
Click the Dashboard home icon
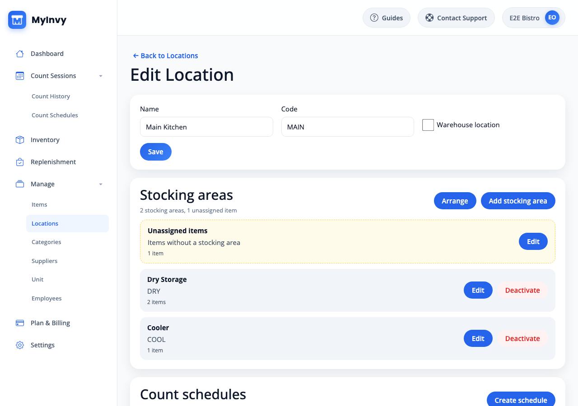pos(20,54)
